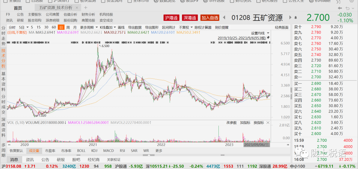Select the KDJ indicator
Viewport: 358px width, 169px height.
click(94, 150)
